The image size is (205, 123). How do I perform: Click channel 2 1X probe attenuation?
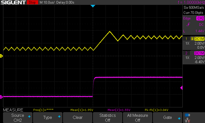point(187,58)
